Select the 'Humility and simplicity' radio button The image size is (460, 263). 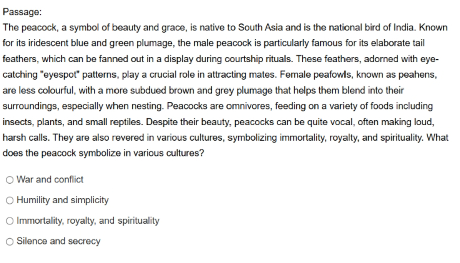click(x=10, y=201)
